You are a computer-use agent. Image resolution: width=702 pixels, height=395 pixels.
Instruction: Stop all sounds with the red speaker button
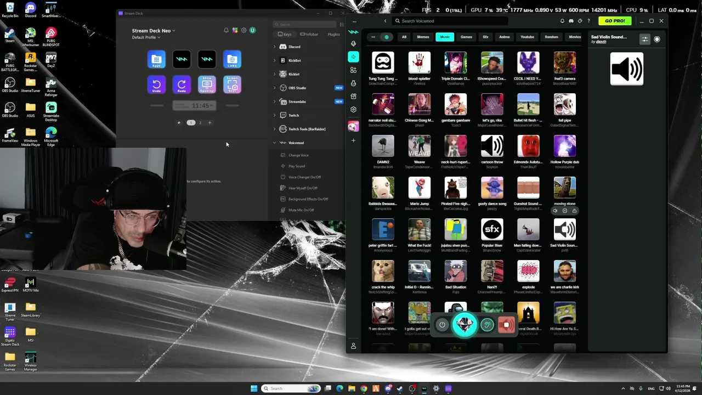pos(507,325)
